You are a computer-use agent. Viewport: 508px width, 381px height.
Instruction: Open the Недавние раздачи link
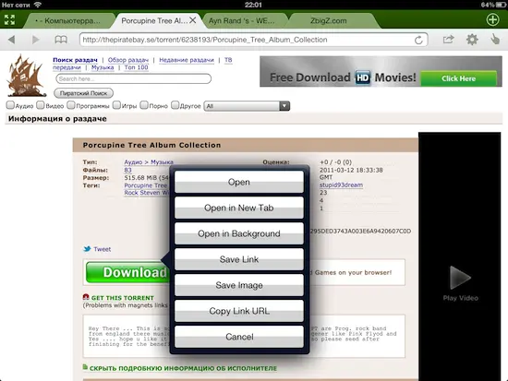coord(187,60)
